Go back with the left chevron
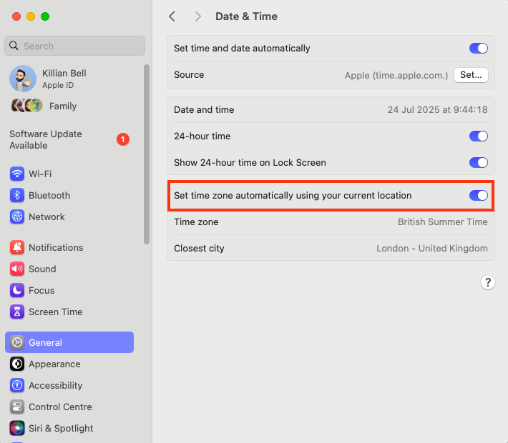 click(172, 16)
